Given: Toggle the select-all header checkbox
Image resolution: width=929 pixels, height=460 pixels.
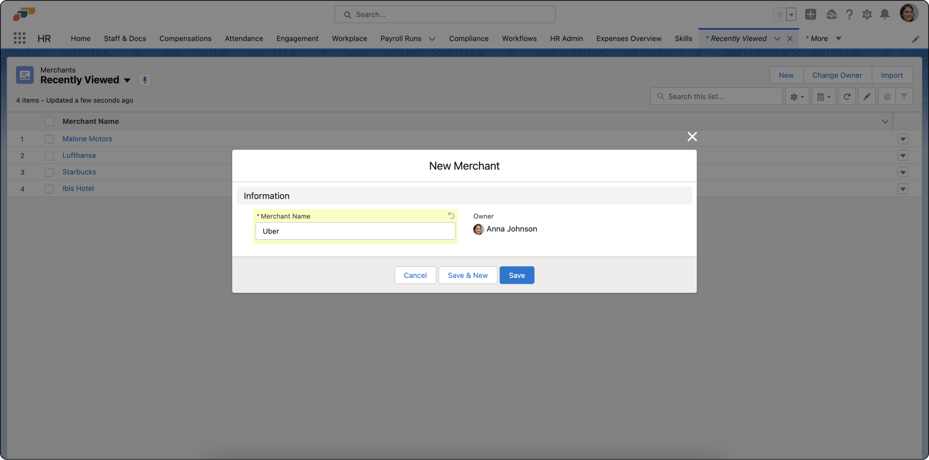Looking at the screenshot, I should 49,121.
